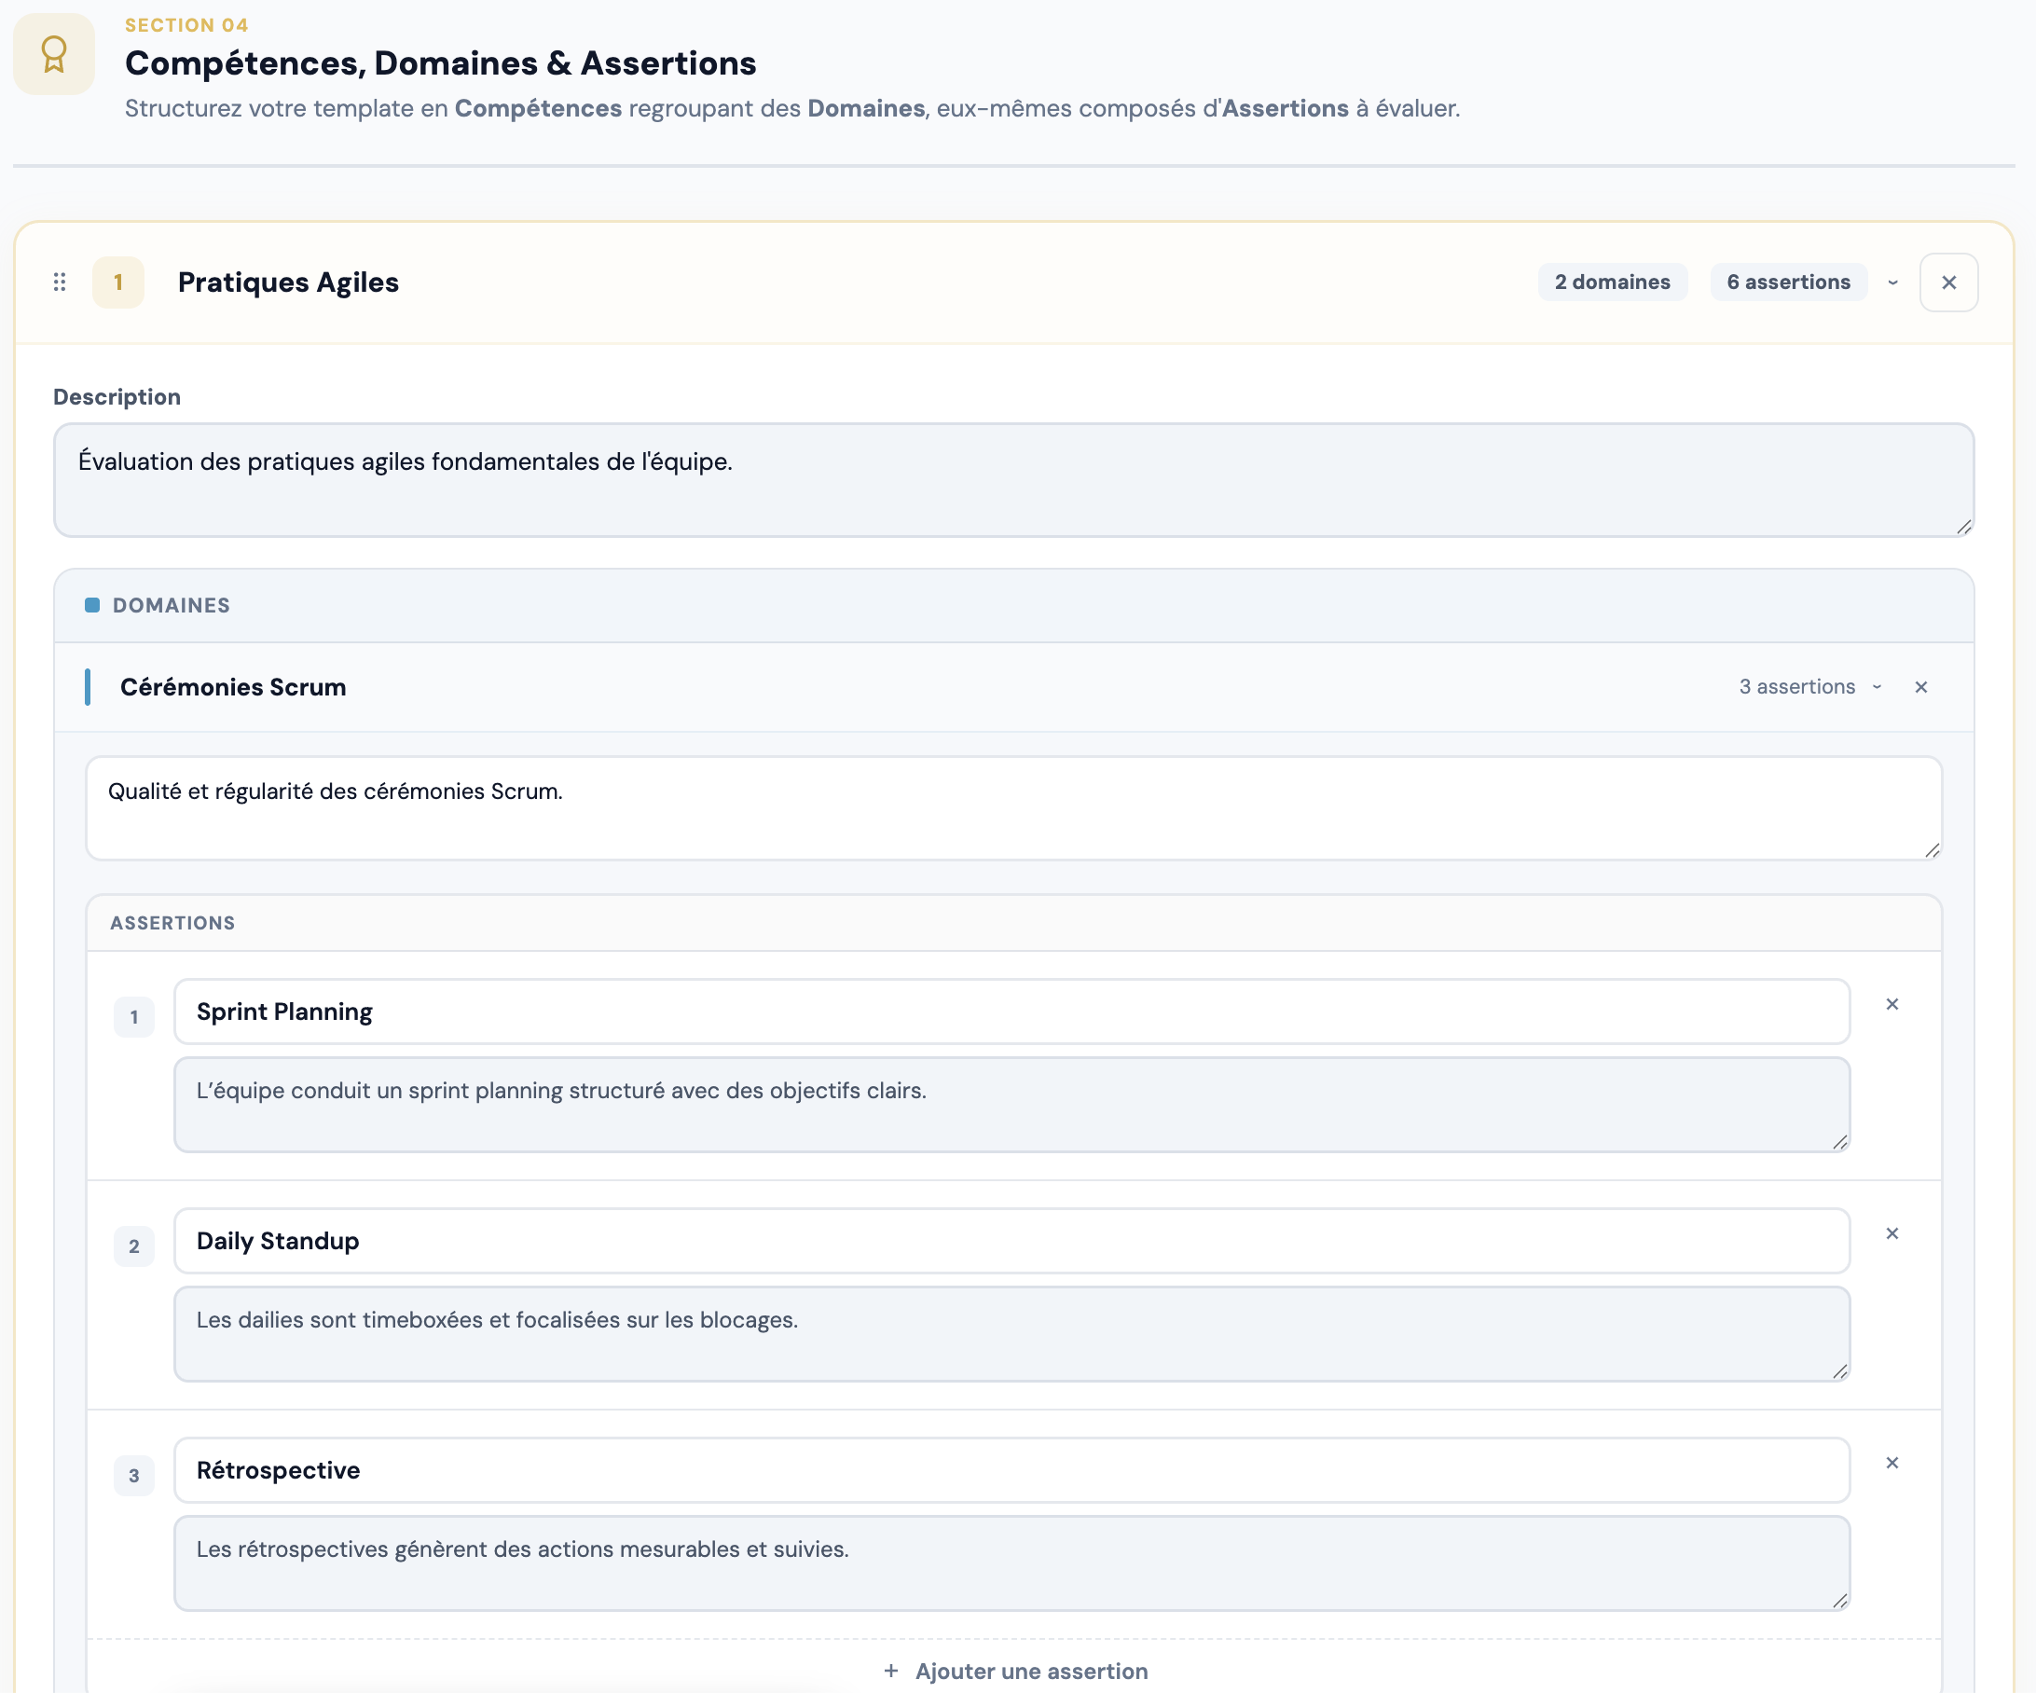Click the 6 assertions badge
This screenshot has height=1693, width=2036.
pyautogui.click(x=1788, y=282)
